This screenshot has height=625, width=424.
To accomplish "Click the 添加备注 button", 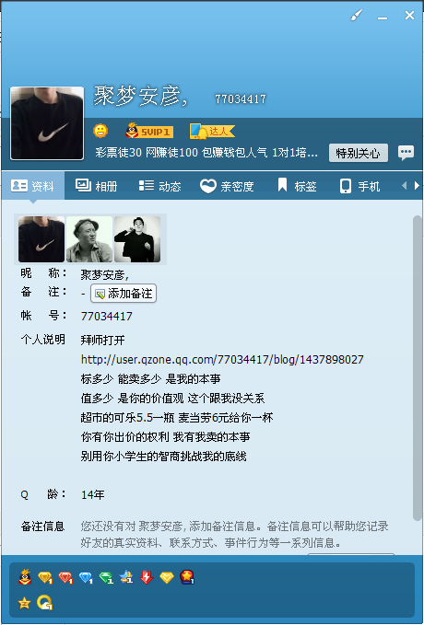I will [x=124, y=294].
